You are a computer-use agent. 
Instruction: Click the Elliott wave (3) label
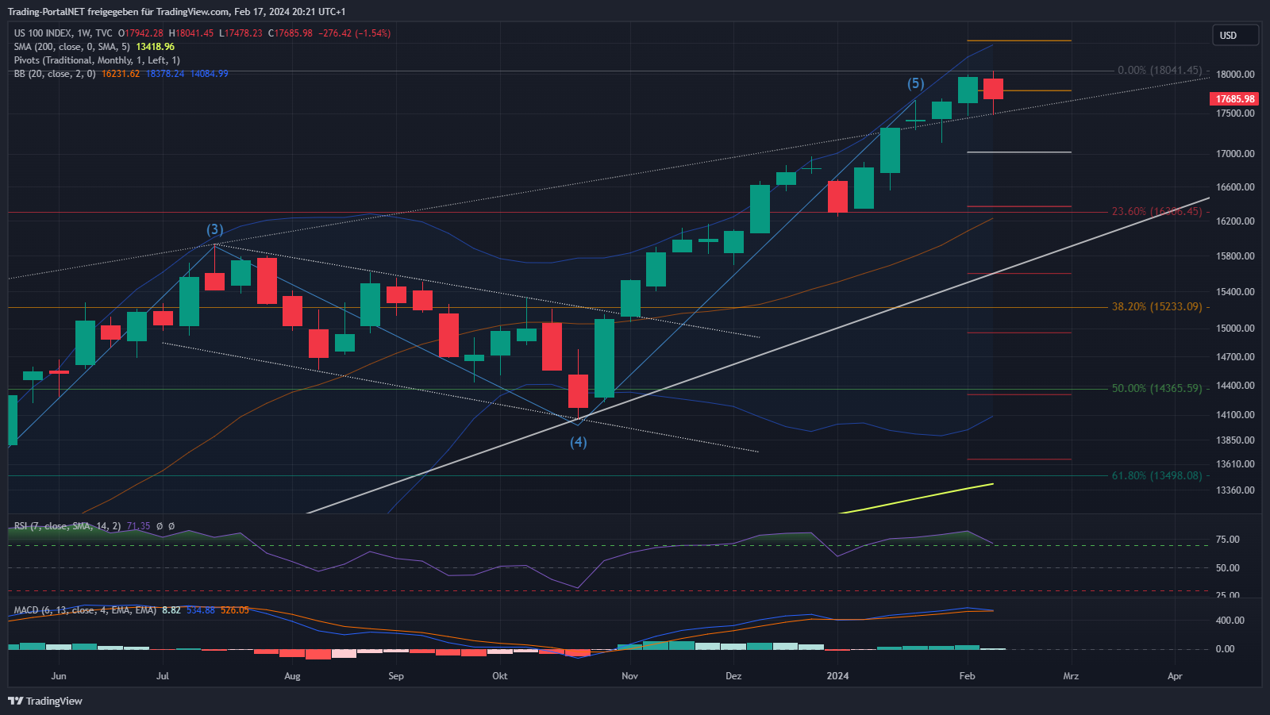pyautogui.click(x=215, y=229)
